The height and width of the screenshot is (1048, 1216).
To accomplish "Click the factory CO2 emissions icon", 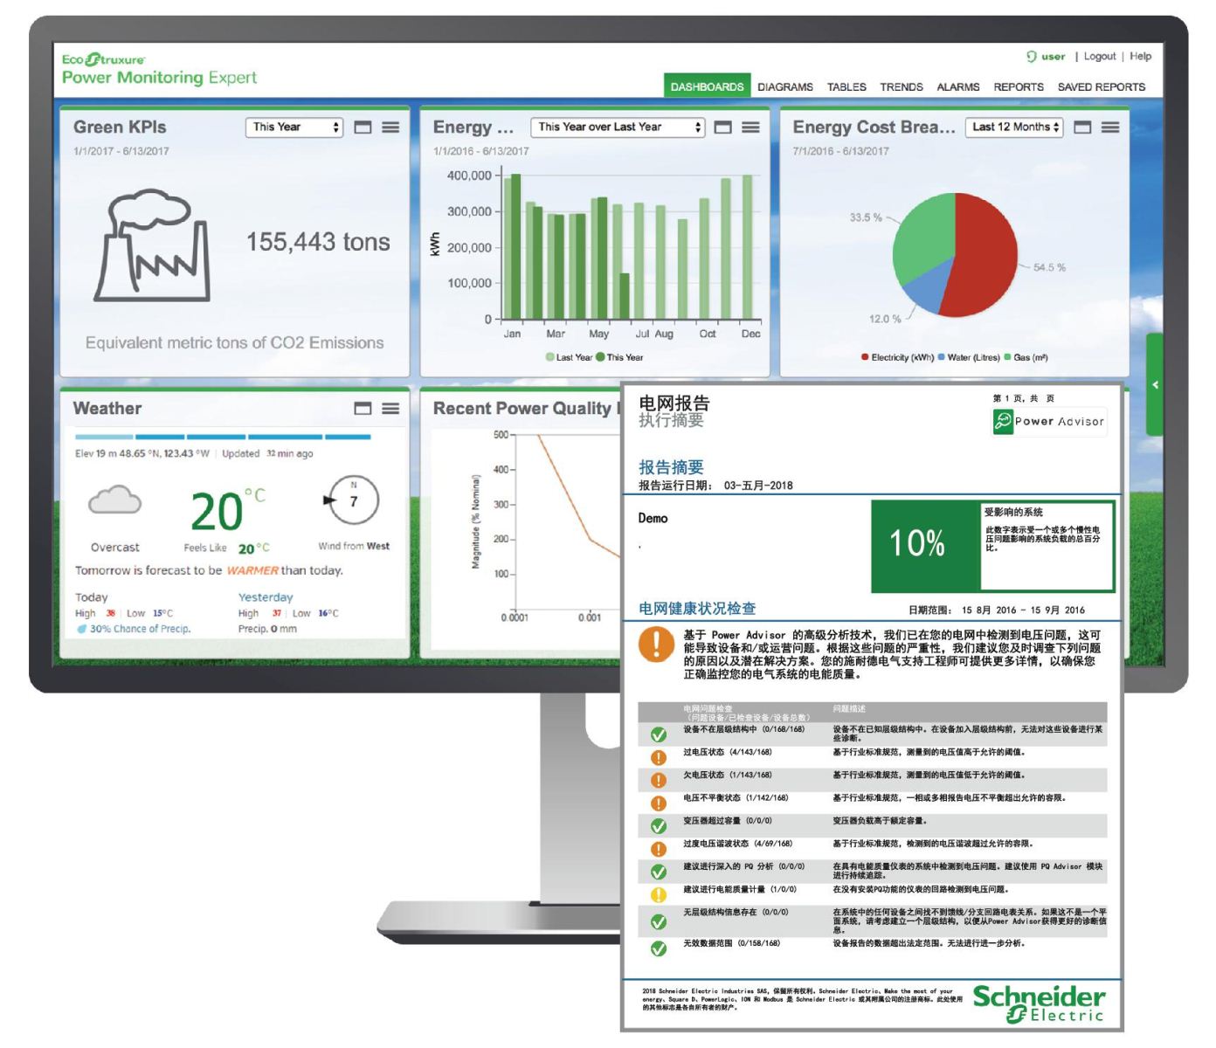I will 152,245.
